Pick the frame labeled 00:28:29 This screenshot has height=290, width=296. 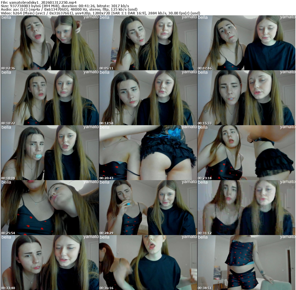coord(148,208)
